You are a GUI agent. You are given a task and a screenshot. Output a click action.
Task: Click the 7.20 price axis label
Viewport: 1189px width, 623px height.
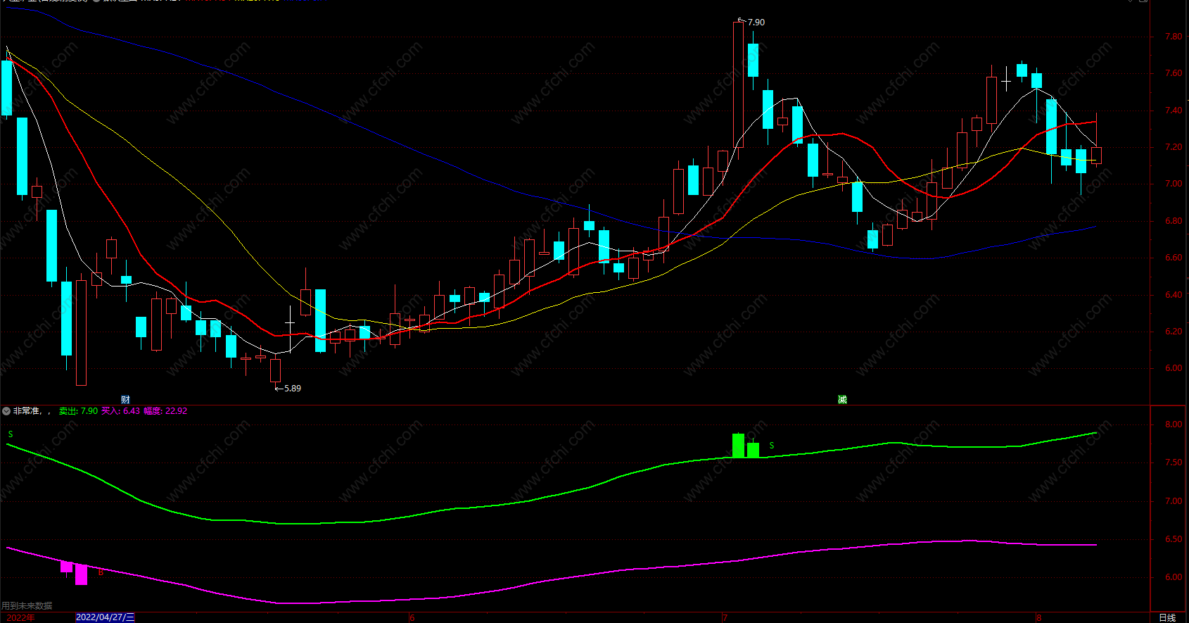click(x=1174, y=147)
